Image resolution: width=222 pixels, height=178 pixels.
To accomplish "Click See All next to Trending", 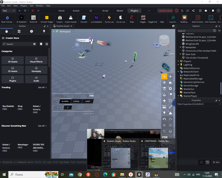I will tap(42, 87).
